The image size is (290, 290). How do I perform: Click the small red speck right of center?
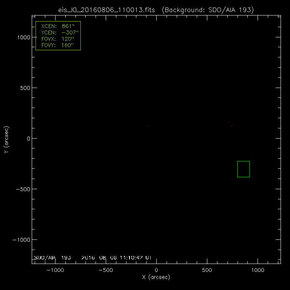232,125
